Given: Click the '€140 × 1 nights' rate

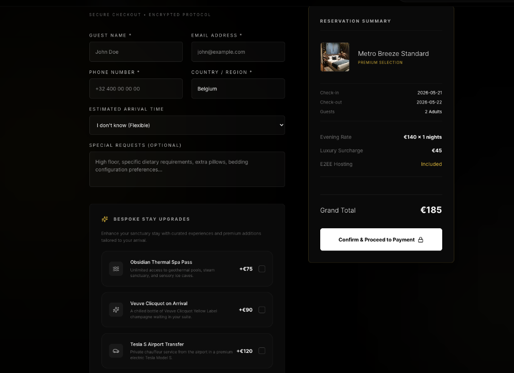Looking at the screenshot, I should 423,137.
